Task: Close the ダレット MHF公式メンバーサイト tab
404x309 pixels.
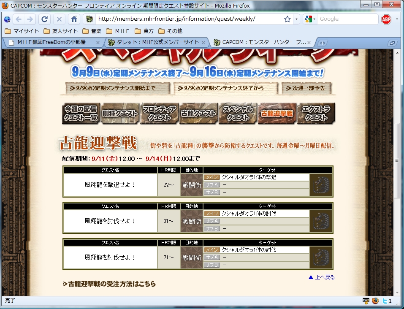Action: (203, 43)
